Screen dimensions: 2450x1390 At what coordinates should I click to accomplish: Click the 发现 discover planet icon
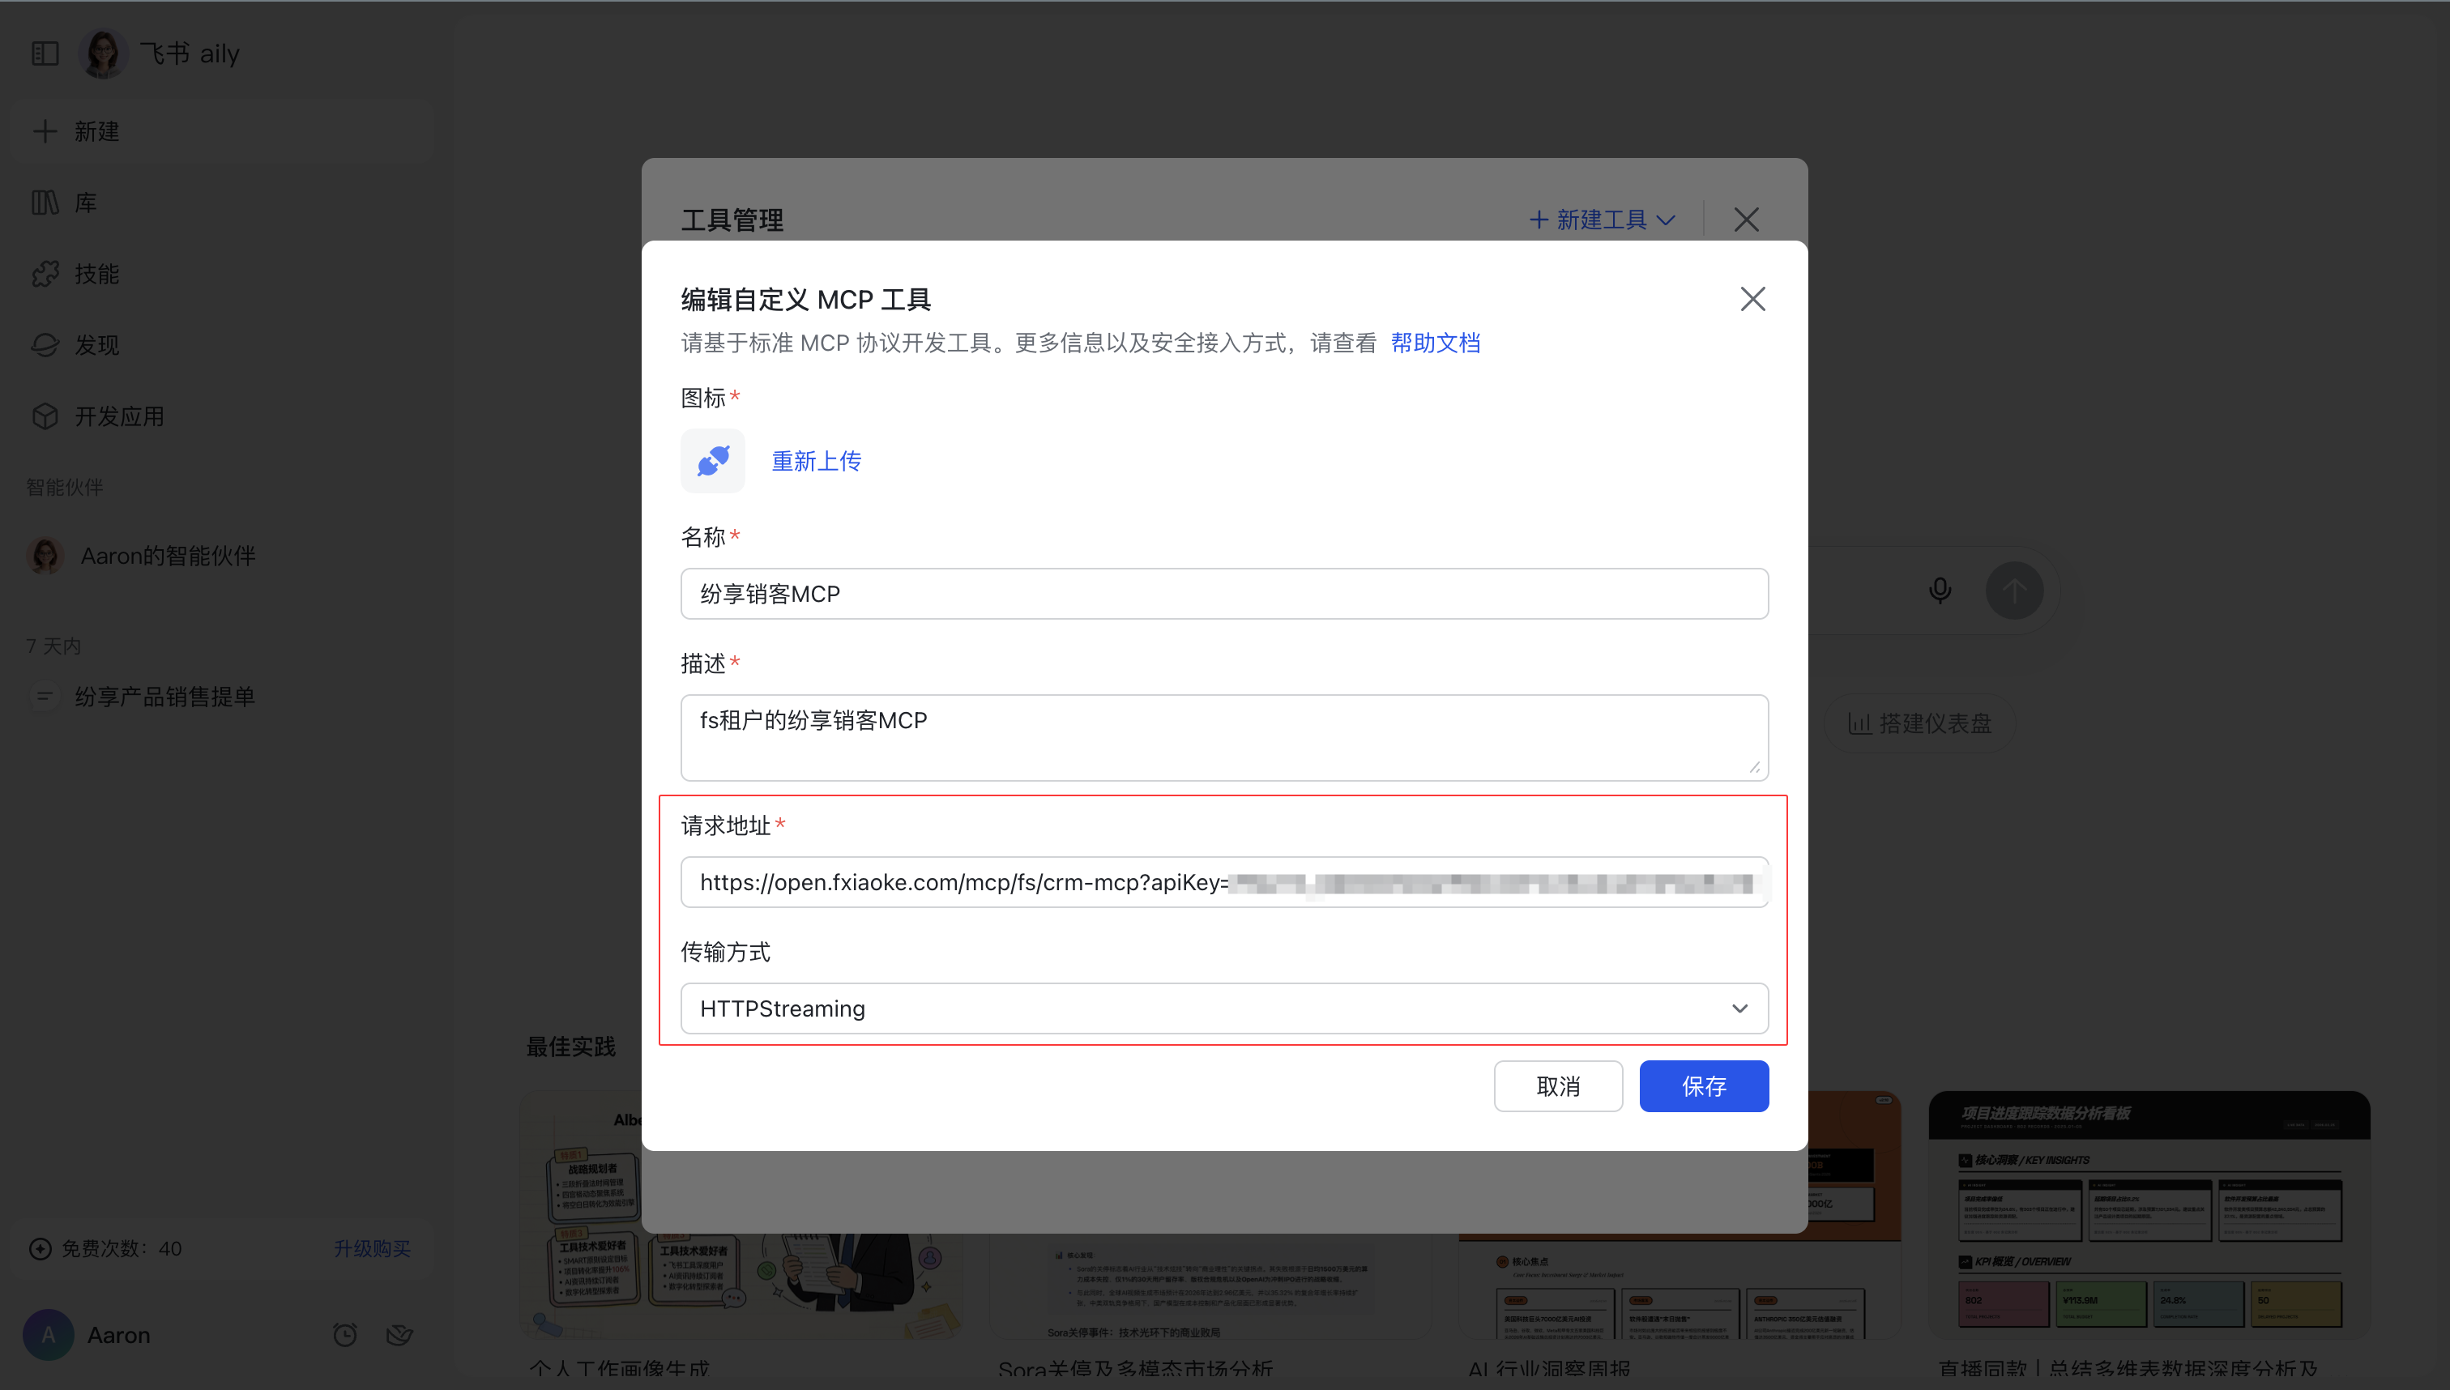click(x=45, y=344)
